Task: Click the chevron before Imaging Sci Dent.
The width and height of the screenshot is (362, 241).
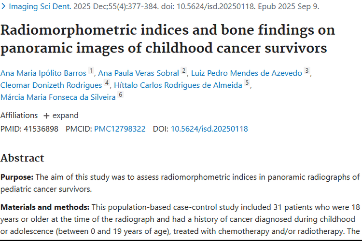Action: click(x=4, y=7)
